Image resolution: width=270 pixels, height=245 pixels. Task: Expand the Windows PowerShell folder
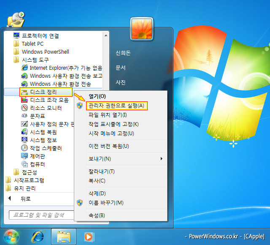tap(41, 52)
